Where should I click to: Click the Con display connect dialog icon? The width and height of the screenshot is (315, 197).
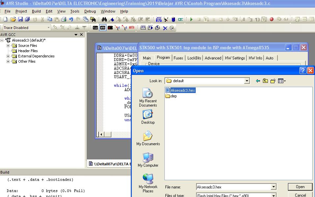pos(95,28)
